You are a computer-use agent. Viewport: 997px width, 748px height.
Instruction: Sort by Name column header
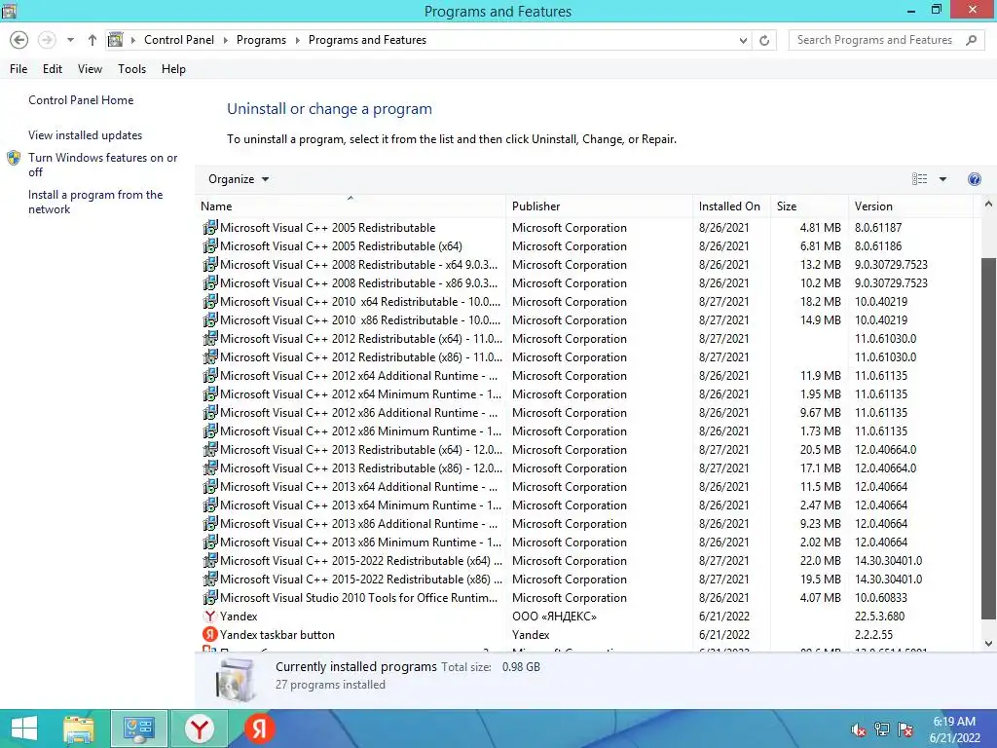(x=351, y=206)
